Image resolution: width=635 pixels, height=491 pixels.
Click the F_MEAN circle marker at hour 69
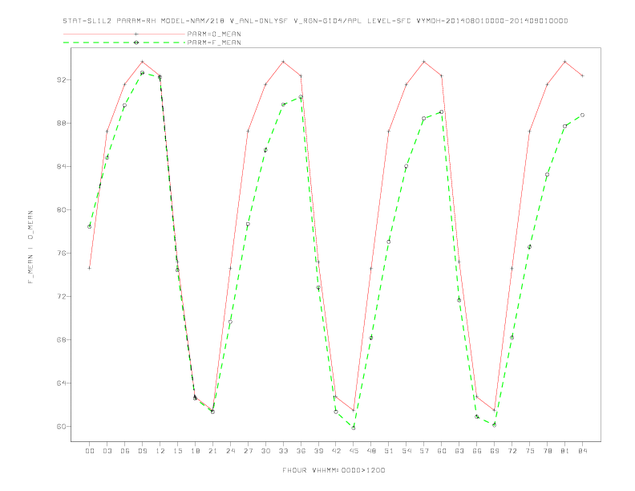(495, 425)
